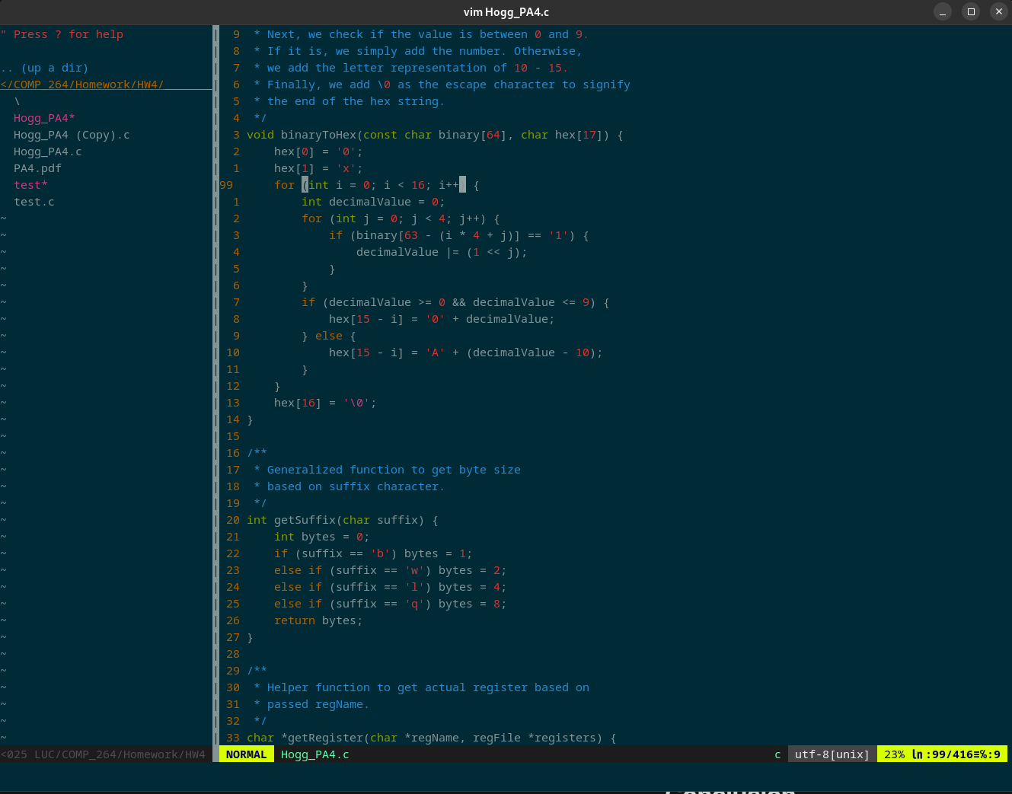
Task: Click 'decimalValue |= (1 << j);' line
Action: [442, 252]
